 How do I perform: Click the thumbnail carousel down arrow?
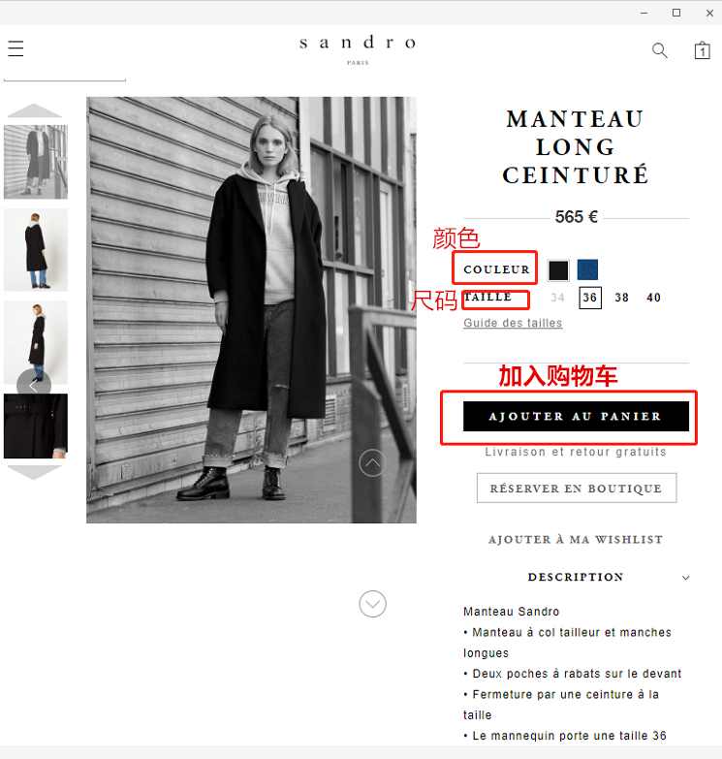click(x=34, y=472)
